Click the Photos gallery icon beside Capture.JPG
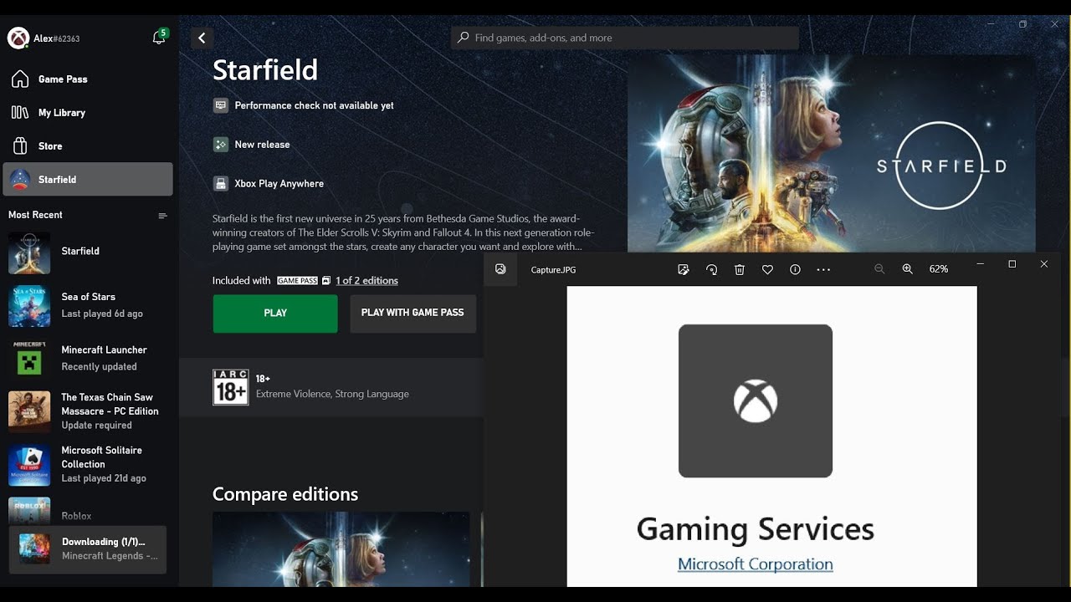1071x602 pixels. [x=500, y=269]
